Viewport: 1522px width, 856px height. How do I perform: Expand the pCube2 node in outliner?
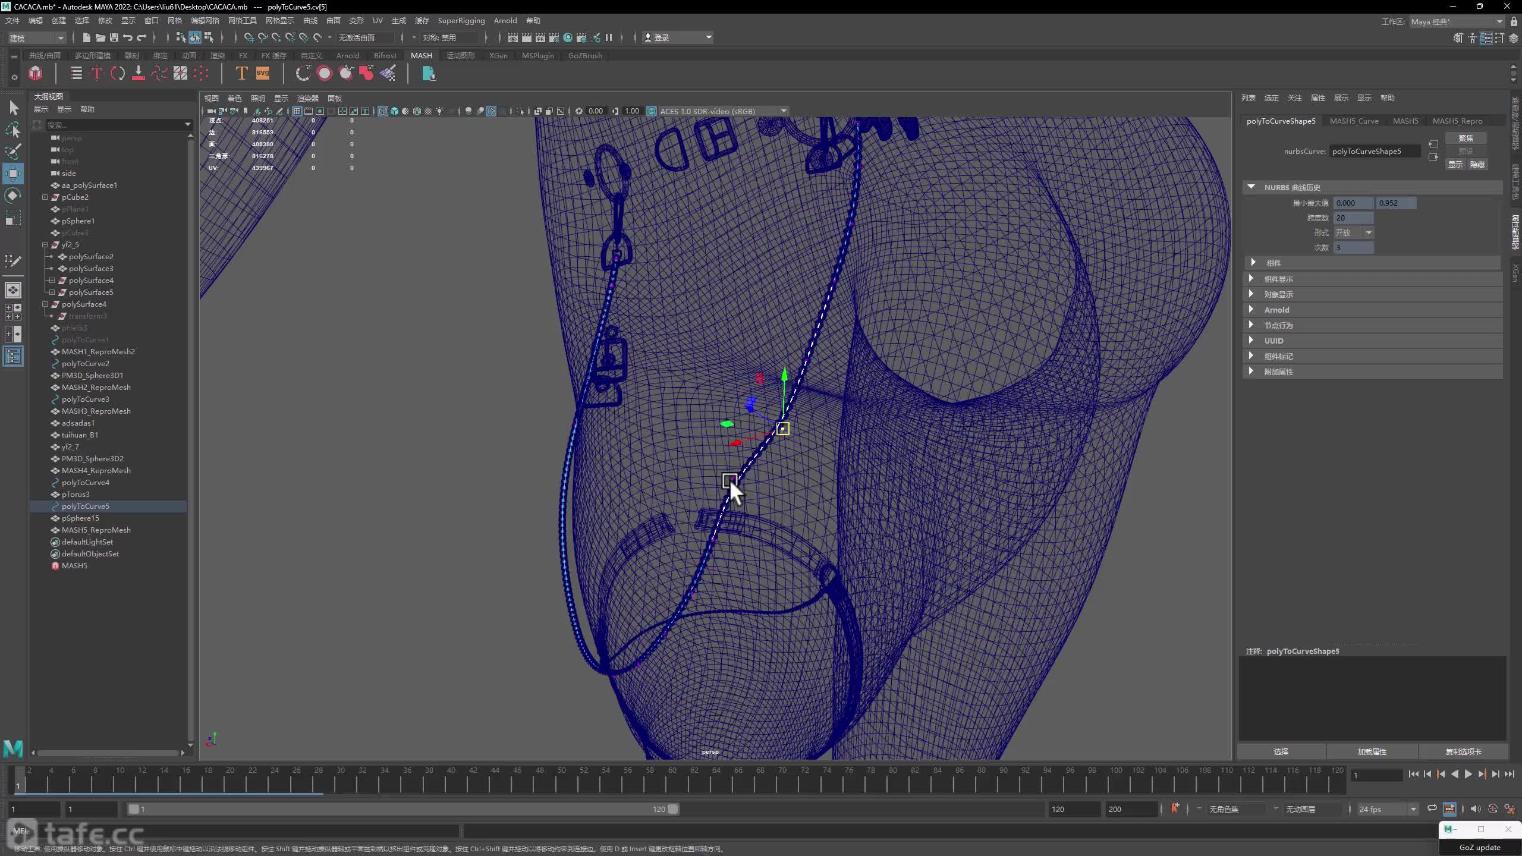click(45, 197)
